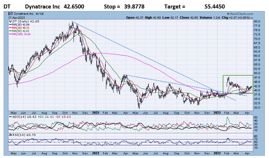269x158 pixels.
Task: Click the DT (Daily) price bar legend icon
Action: click(10, 21)
